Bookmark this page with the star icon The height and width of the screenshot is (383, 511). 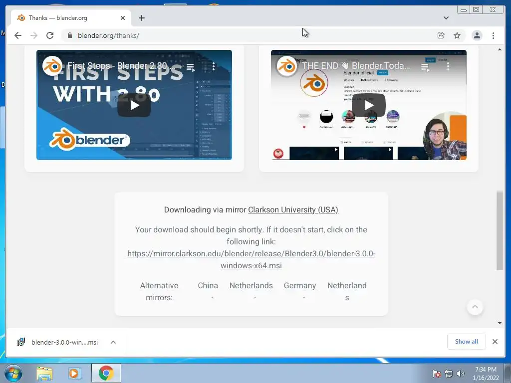coord(457,35)
